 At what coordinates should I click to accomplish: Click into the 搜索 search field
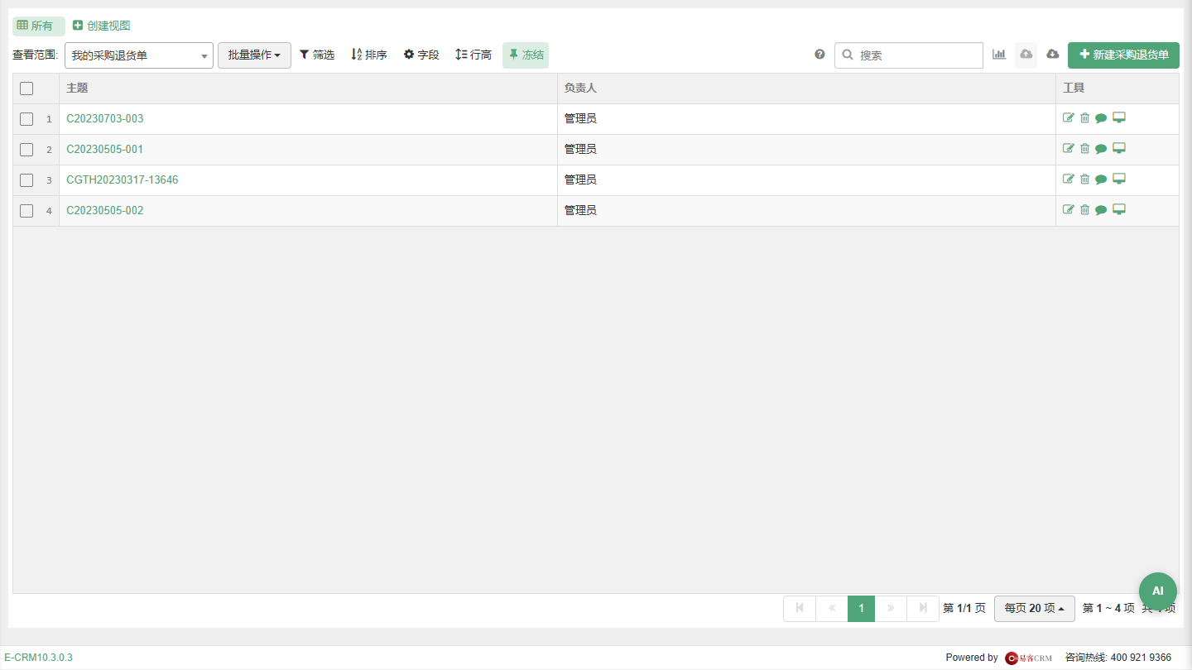coord(909,55)
